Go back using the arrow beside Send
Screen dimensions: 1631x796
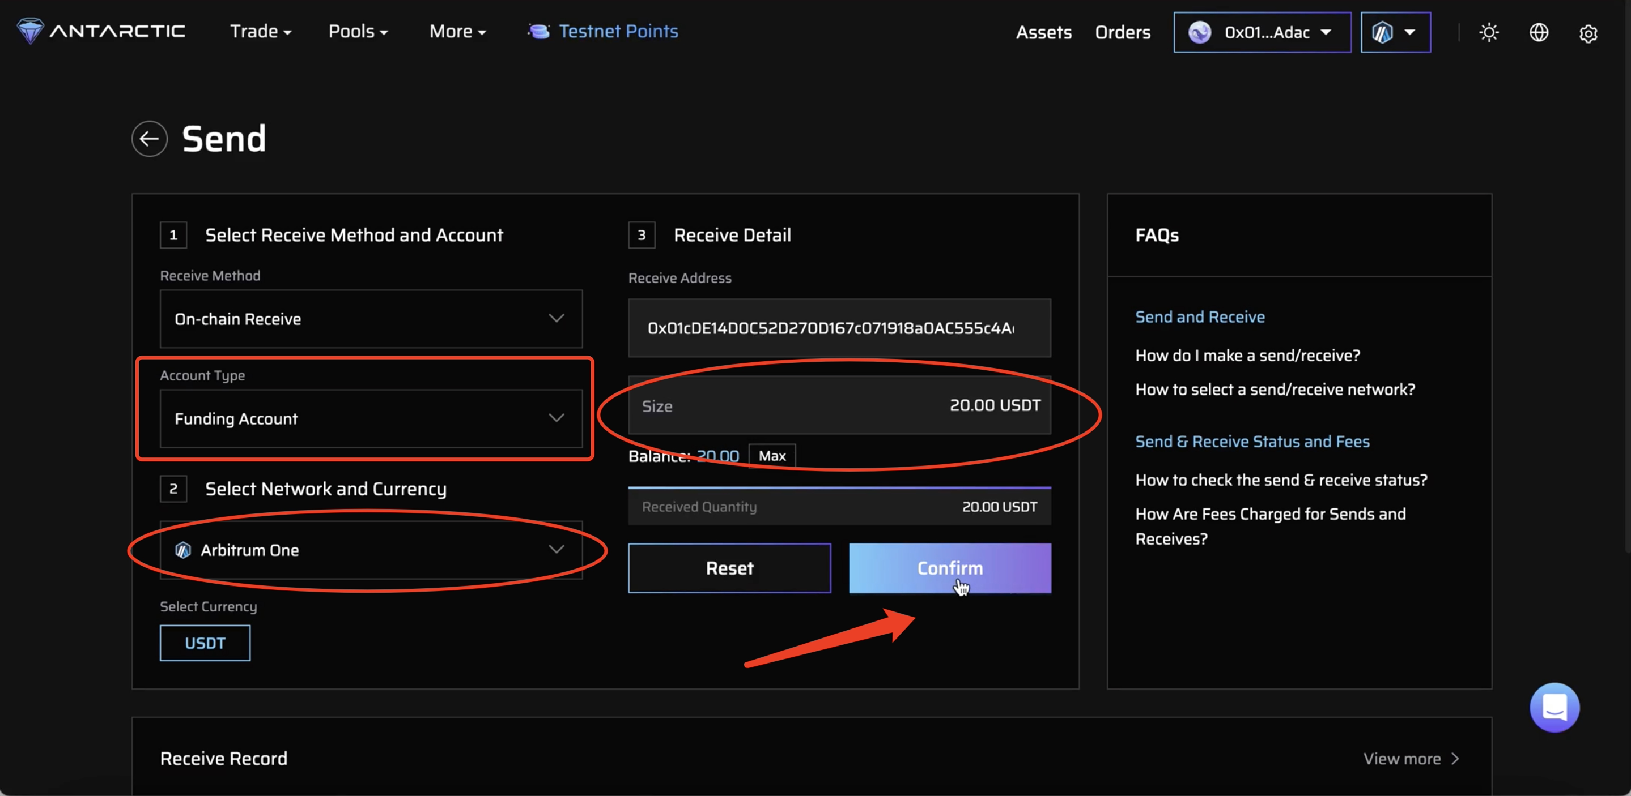pos(150,139)
